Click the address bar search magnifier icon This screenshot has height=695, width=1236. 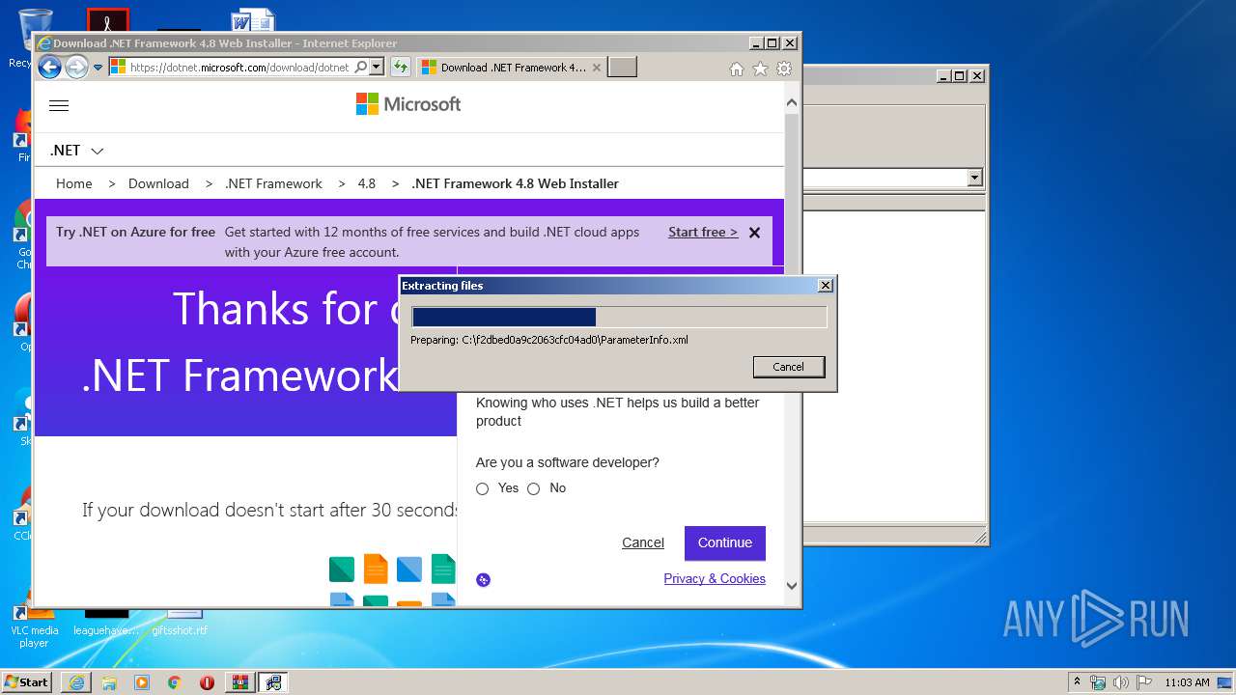[x=361, y=68]
